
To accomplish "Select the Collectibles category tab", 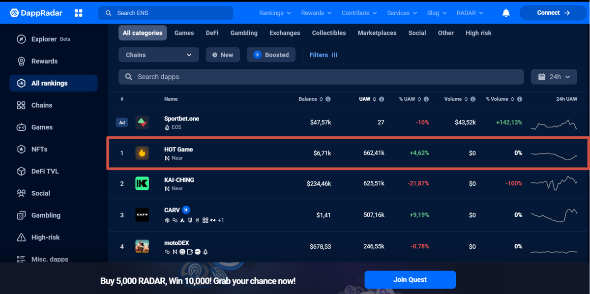I will coord(329,33).
